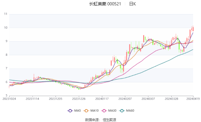This screenshot has height=122, width=201.
Task: Click the x-axis date 20231024
Action: [x=9, y=99]
